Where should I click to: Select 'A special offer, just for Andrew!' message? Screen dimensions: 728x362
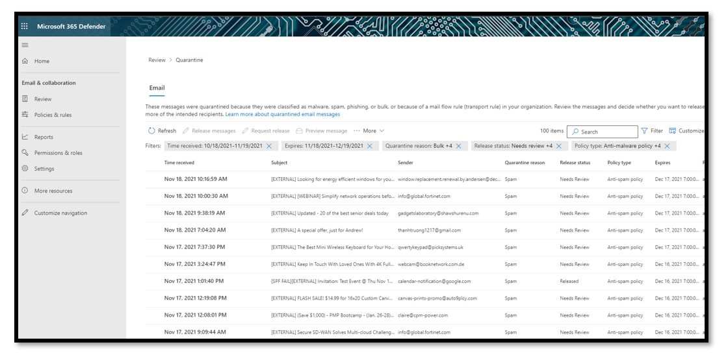(x=424, y=230)
